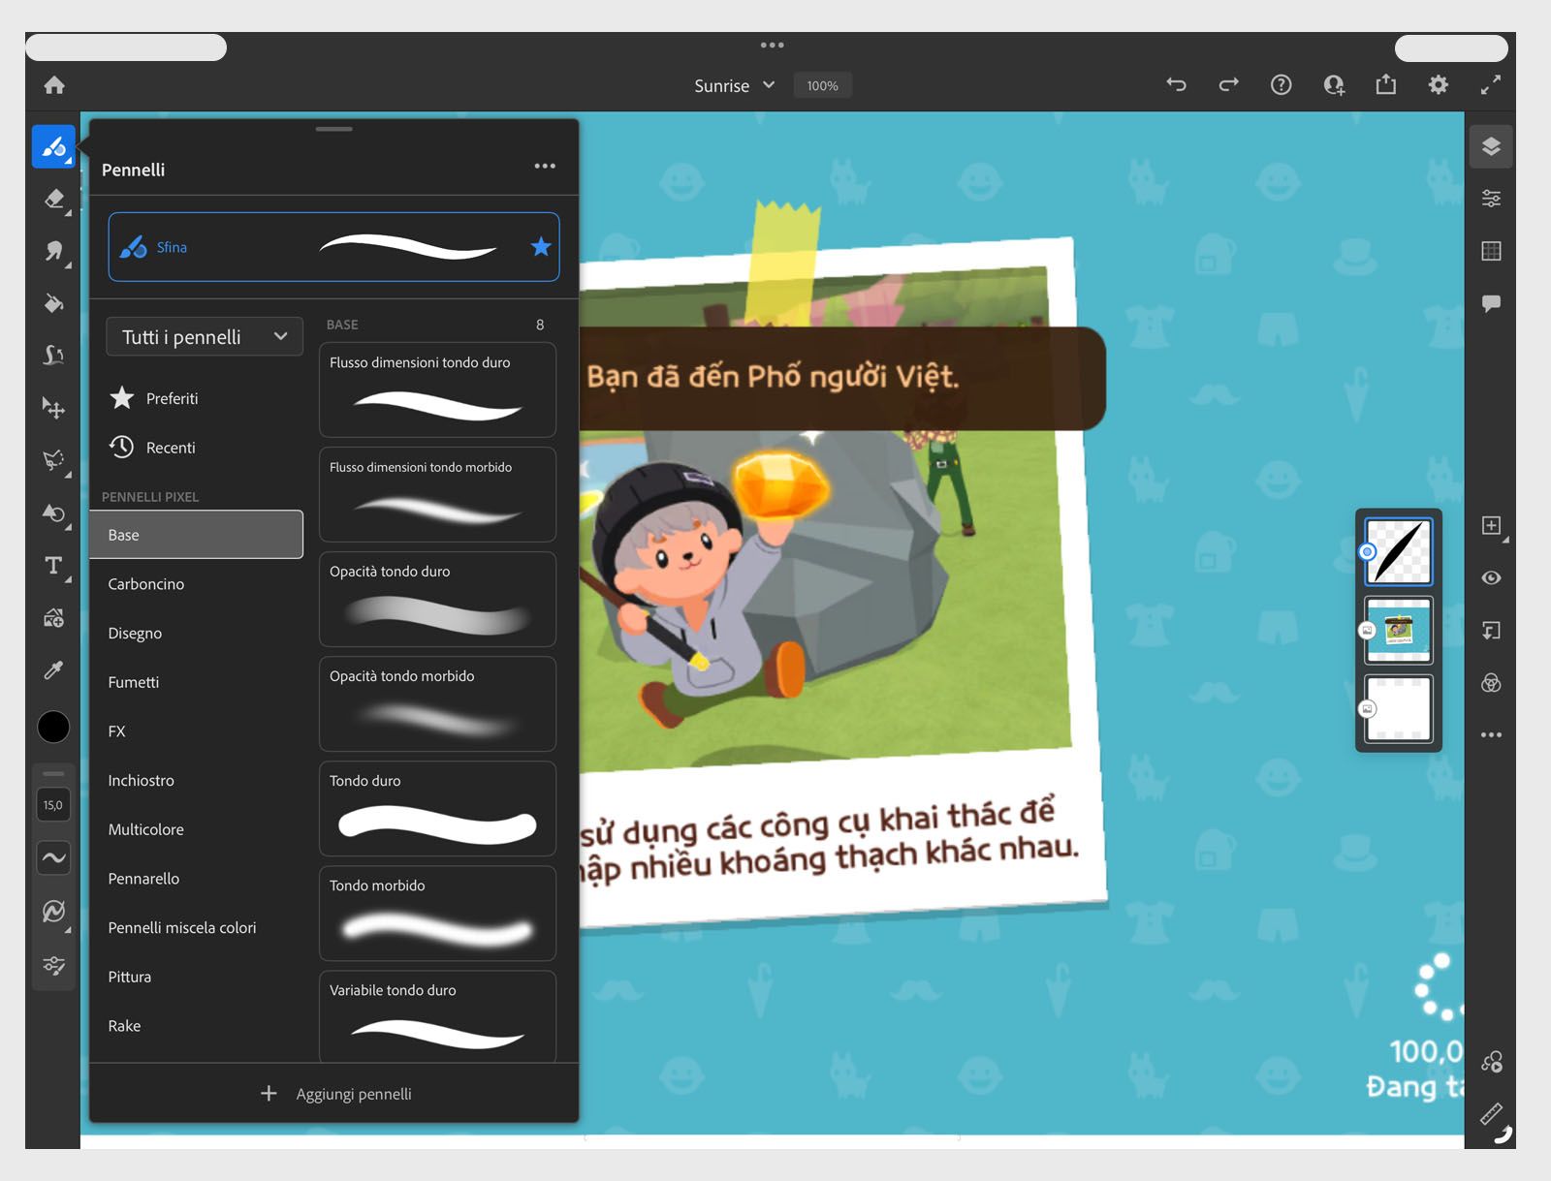Select the Move tool
Image resolution: width=1551 pixels, height=1181 pixels.
coord(53,408)
